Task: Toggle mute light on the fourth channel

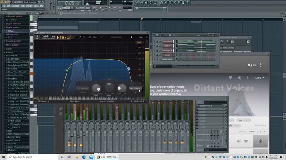Action: [x=155, y=55]
